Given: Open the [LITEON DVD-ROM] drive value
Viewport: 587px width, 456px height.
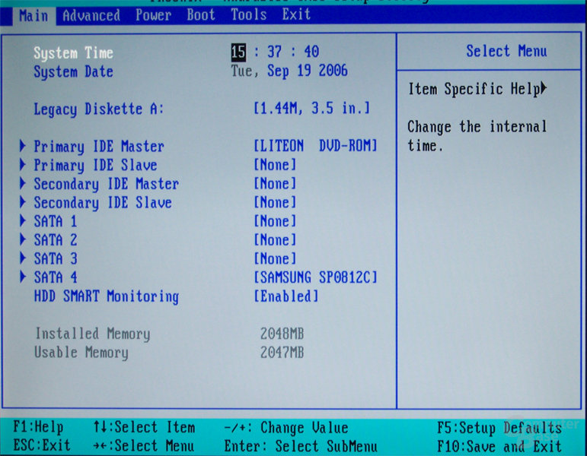Looking at the screenshot, I should [315, 146].
